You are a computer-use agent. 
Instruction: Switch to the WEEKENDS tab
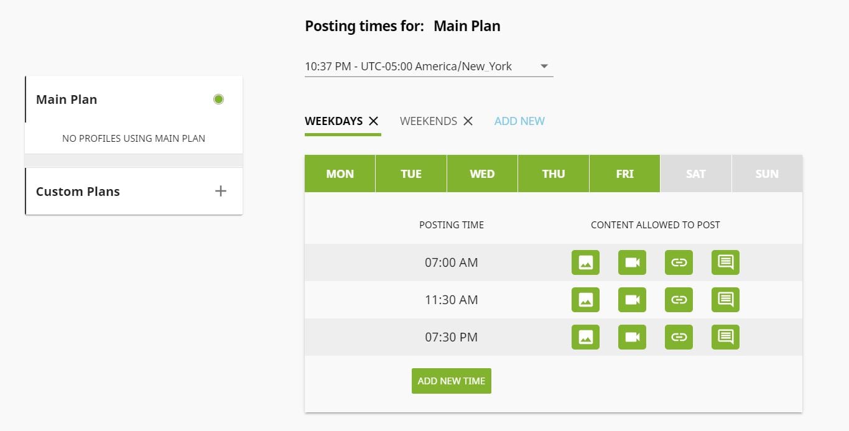point(429,121)
